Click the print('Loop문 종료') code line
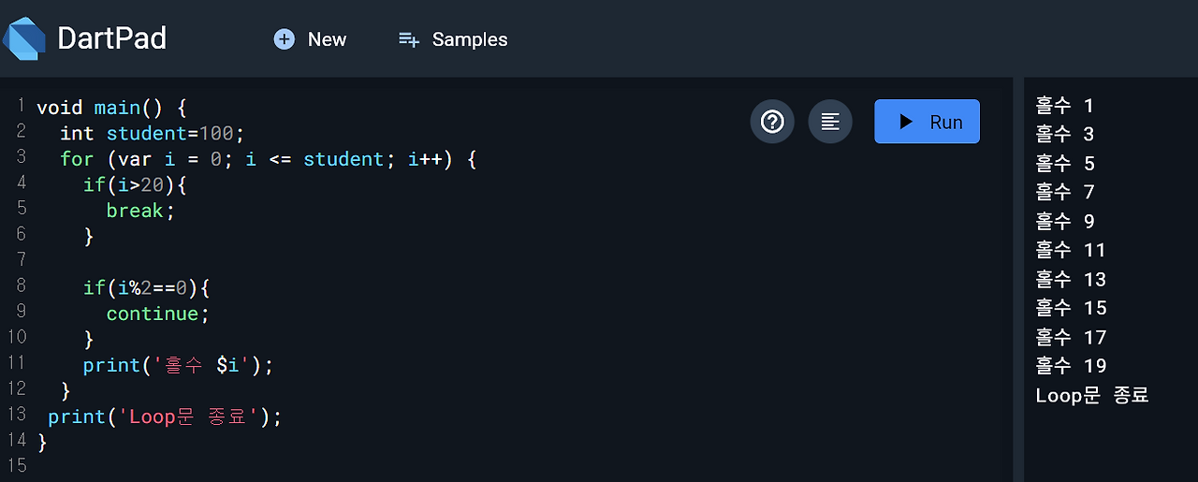The height and width of the screenshot is (482, 1198). click(164, 416)
